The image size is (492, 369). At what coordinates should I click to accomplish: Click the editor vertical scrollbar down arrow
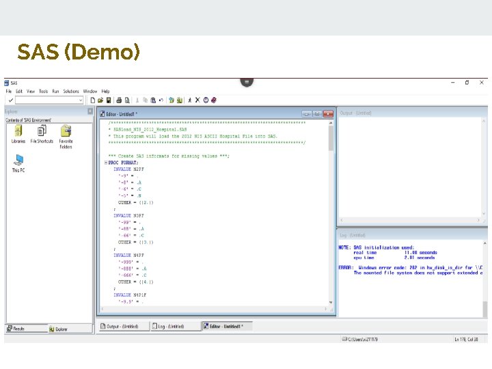coord(331,303)
